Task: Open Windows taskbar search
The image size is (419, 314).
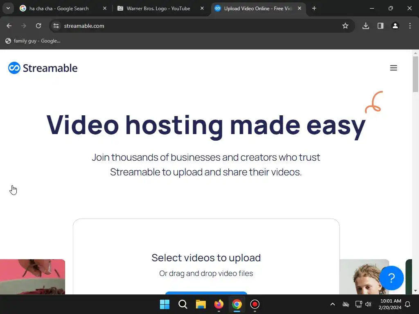Action: pos(183,304)
